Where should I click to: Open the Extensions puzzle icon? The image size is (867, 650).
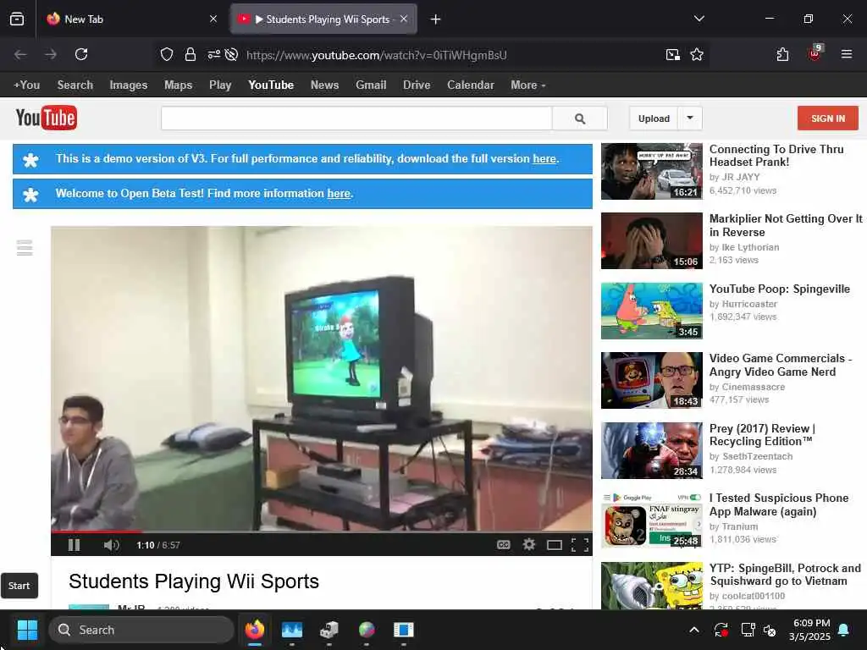tap(782, 54)
